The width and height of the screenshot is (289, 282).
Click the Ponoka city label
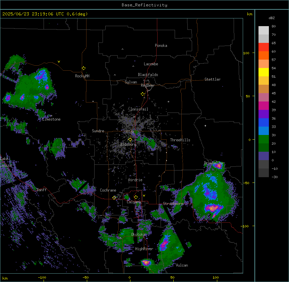(161, 46)
